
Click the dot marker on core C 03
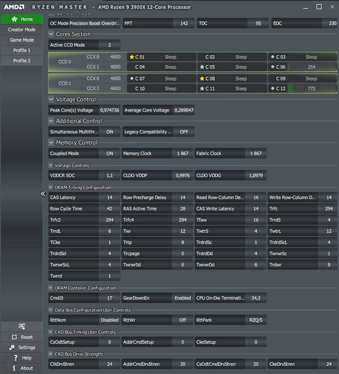[x=273, y=57]
